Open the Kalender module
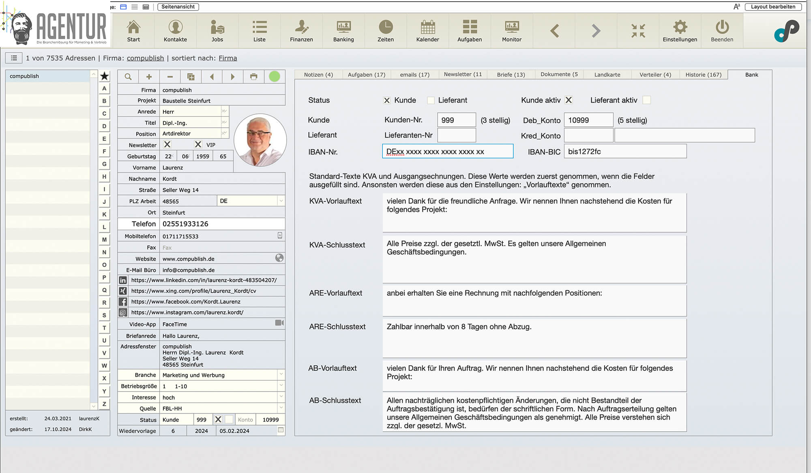The height and width of the screenshot is (473, 811). point(428,31)
